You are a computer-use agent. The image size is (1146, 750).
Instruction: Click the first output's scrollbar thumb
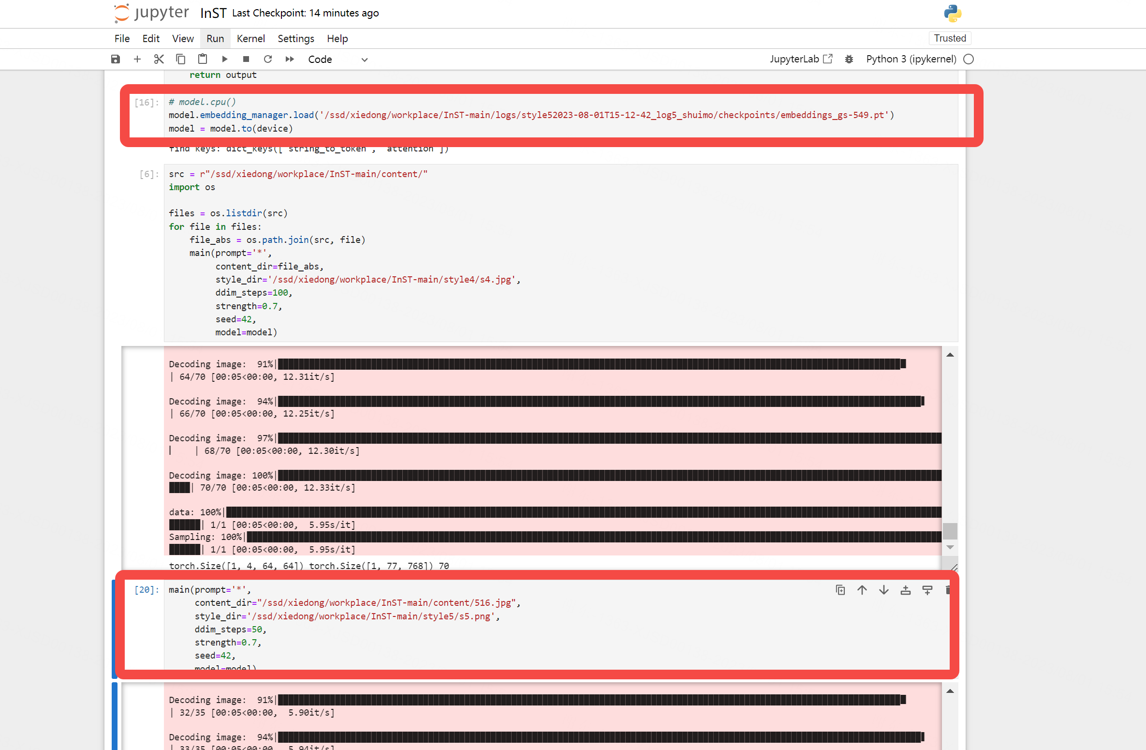click(x=950, y=531)
